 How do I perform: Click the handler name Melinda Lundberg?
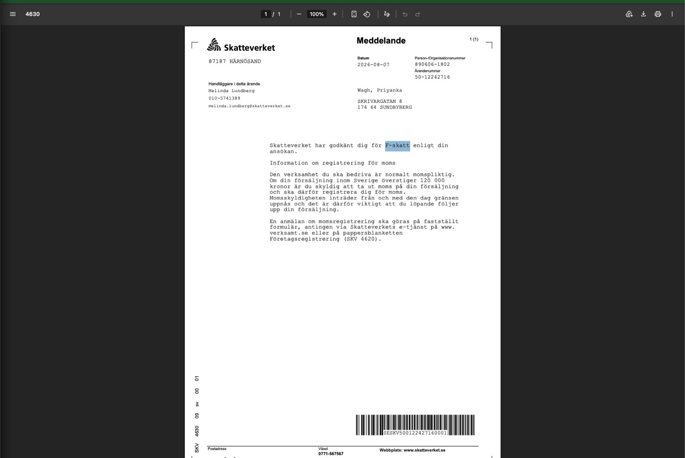tap(231, 91)
